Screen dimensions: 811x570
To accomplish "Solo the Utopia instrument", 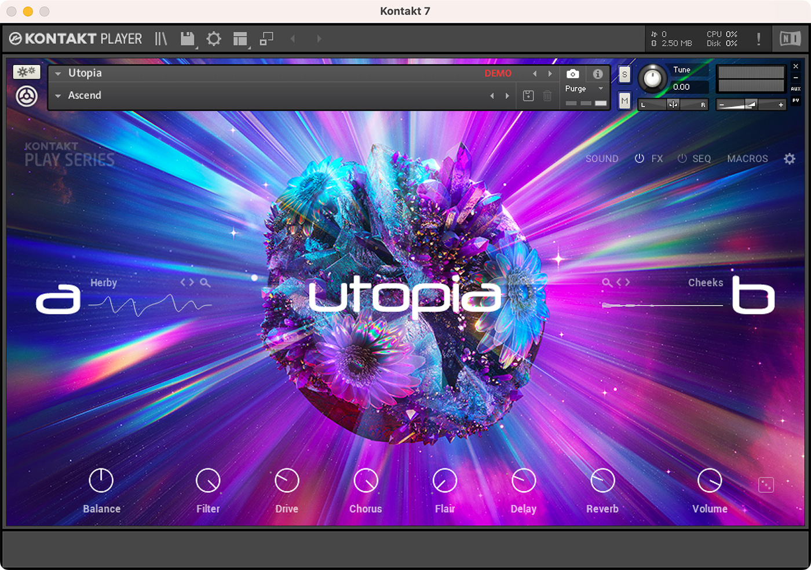I will pos(624,74).
